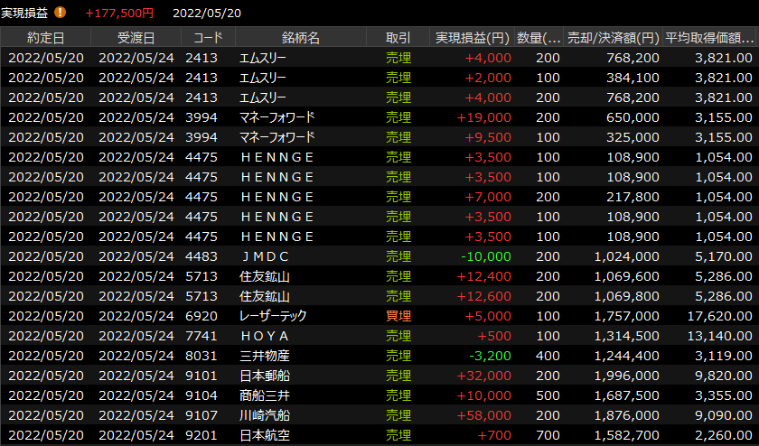Click the orange info icon beside 実現損益
This screenshot has height=446, width=759.
[x=61, y=13]
